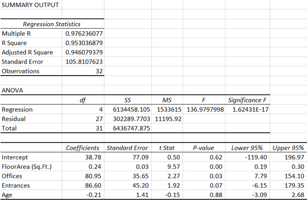The width and height of the screenshot is (307, 200).
Task: Select Regression SS value 6134458.105
Action: click(131, 110)
